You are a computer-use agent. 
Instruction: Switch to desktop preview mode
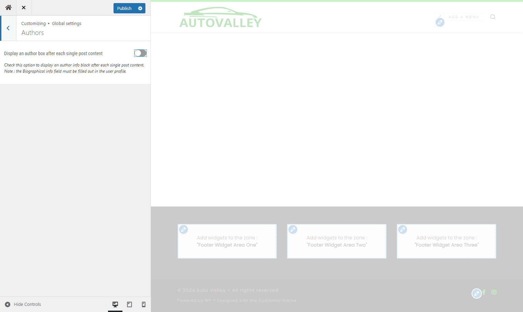115,304
